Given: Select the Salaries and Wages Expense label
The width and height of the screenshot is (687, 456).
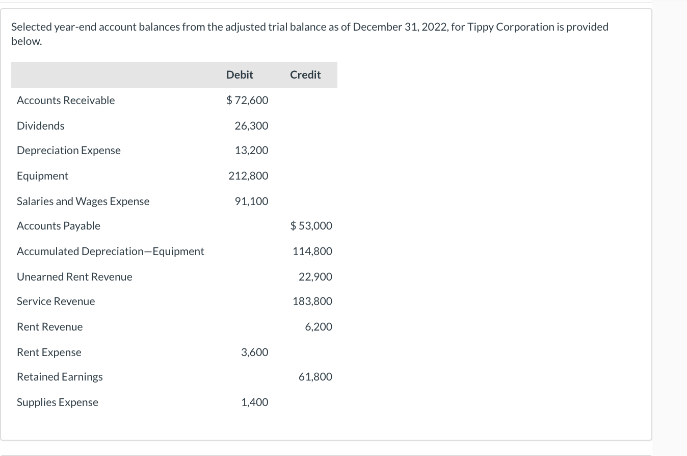Looking at the screenshot, I should point(83,201).
